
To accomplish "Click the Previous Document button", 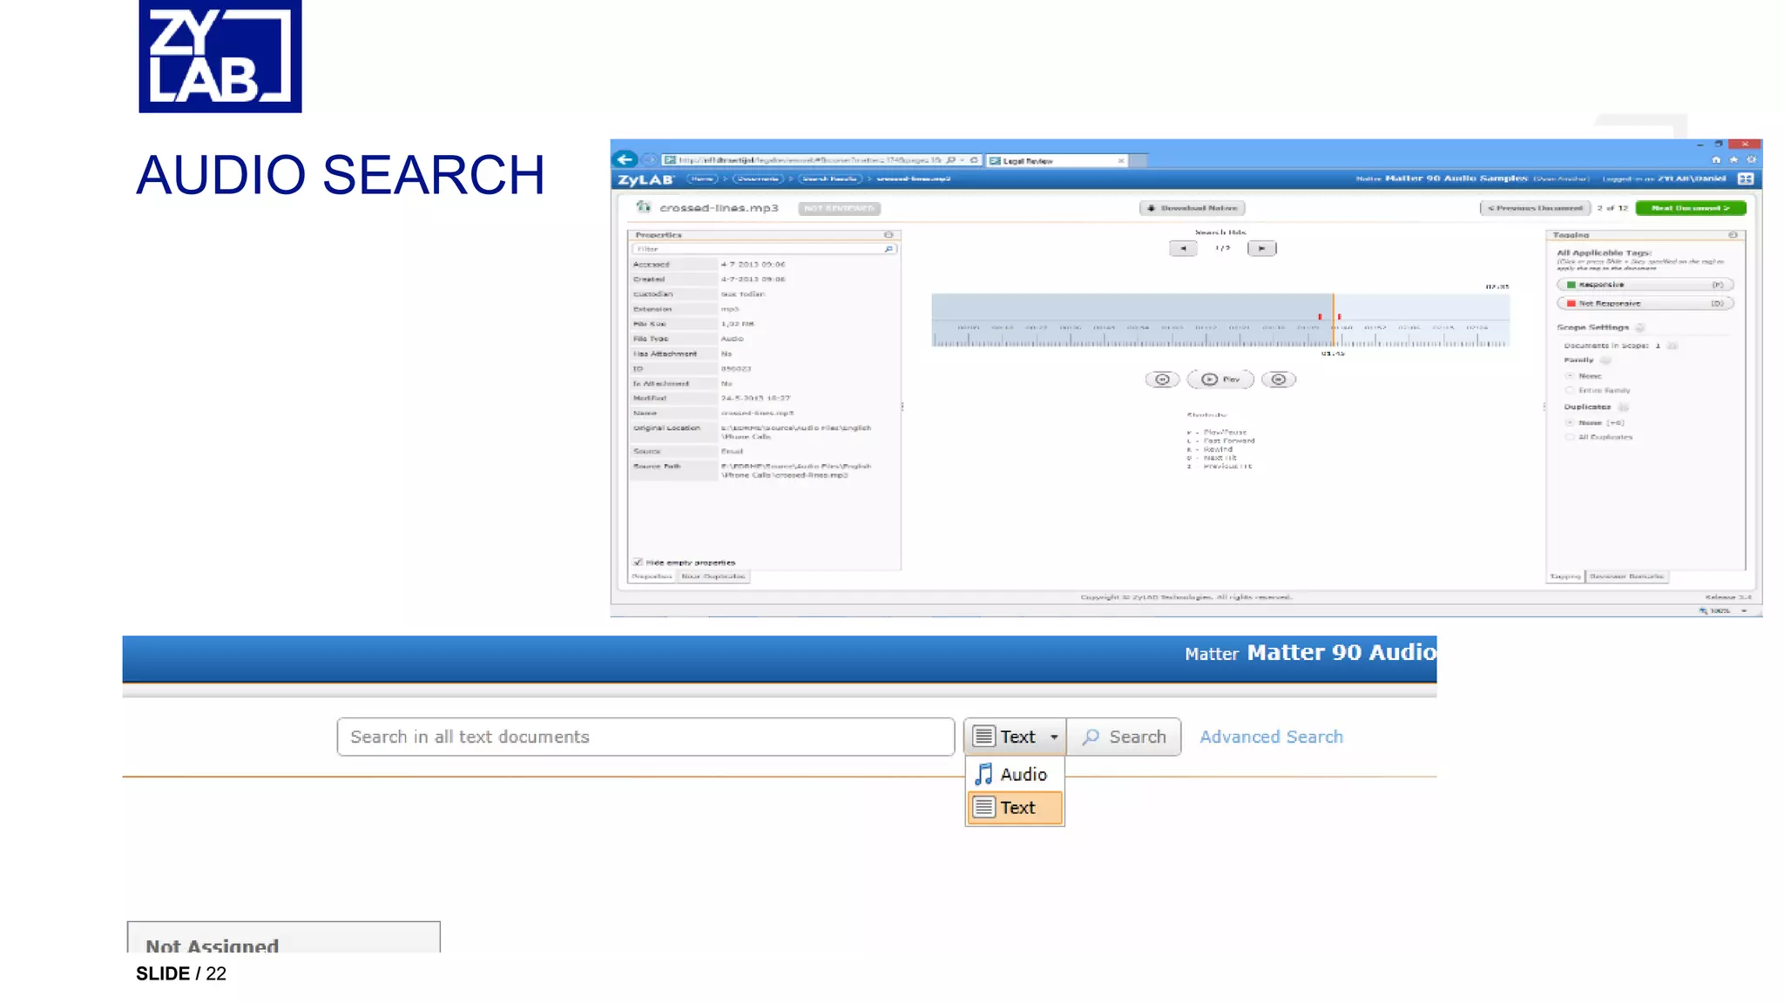I will (x=1535, y=208).
